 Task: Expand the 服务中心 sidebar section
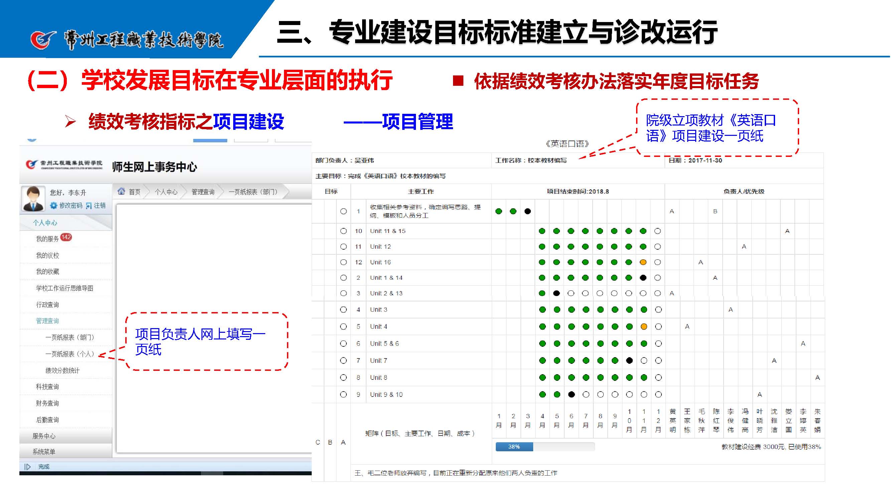[x=44, y=436]
